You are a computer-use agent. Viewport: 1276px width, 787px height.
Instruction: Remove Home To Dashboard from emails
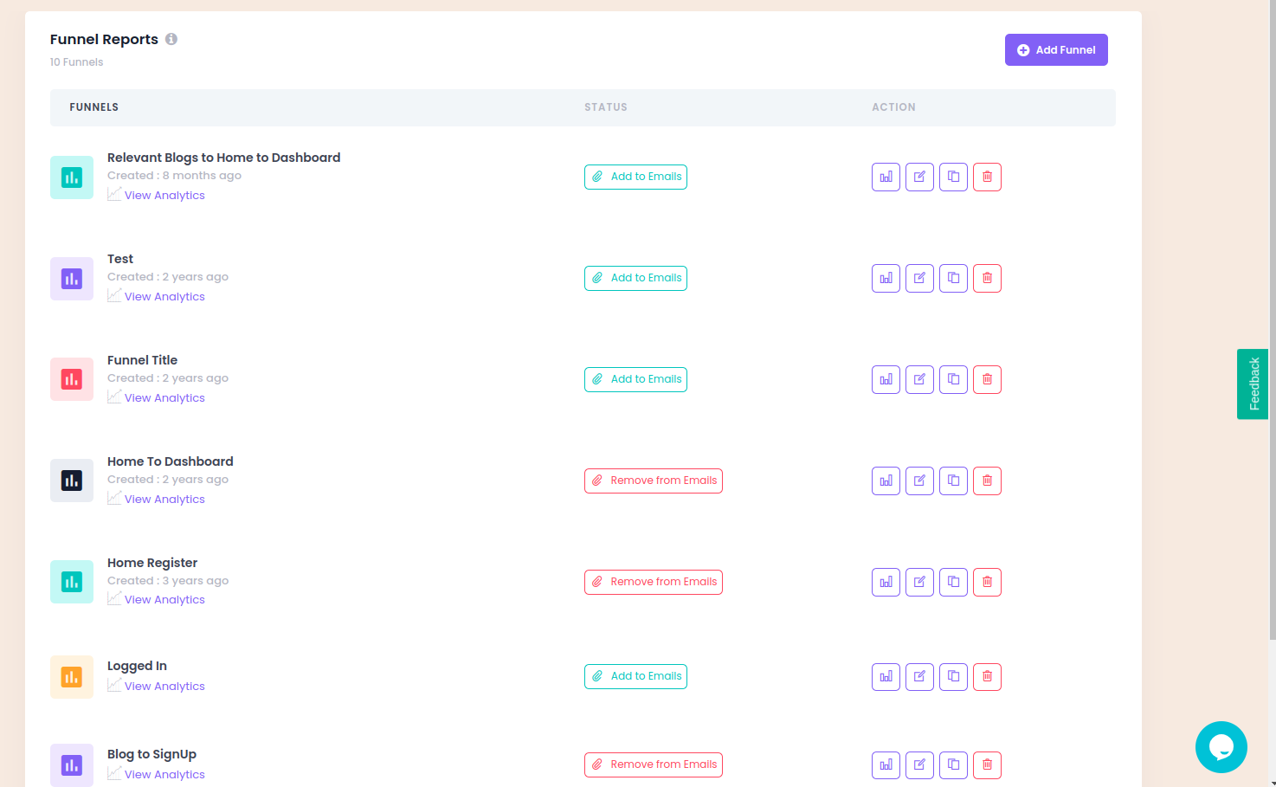tap(653, 481)
